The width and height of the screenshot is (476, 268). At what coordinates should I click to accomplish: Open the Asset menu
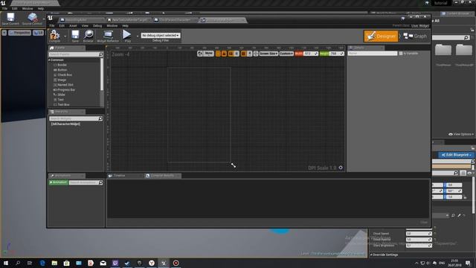click(73, 26)
